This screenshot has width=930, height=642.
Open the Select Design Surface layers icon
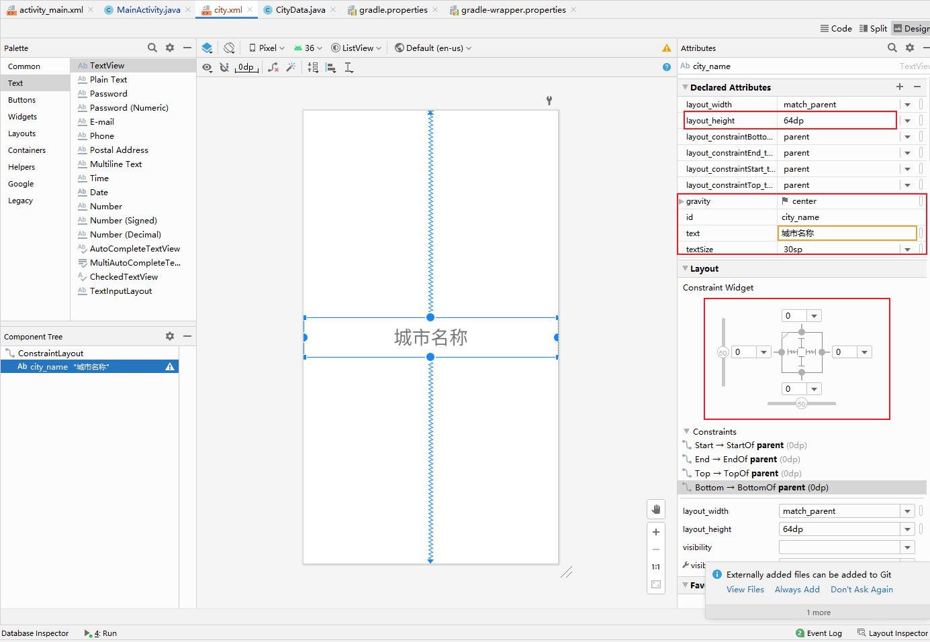(207, 48)
